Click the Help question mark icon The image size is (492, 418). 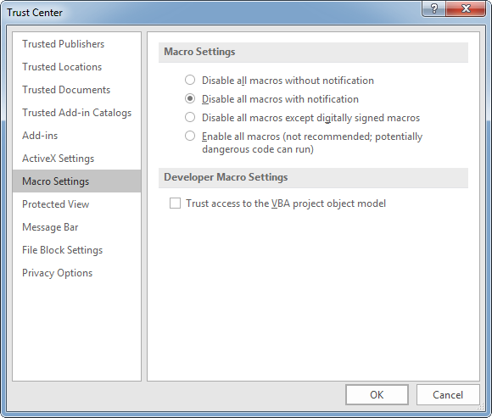(x=434, y=8)
